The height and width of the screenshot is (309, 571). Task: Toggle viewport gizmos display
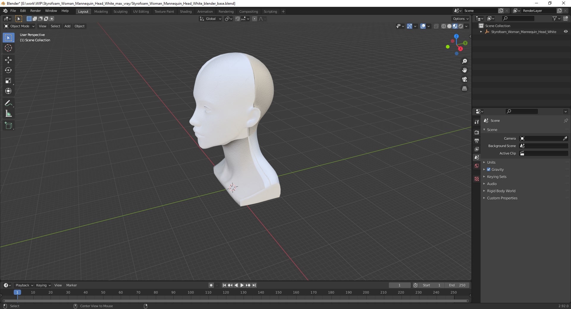tap(410, 26)
